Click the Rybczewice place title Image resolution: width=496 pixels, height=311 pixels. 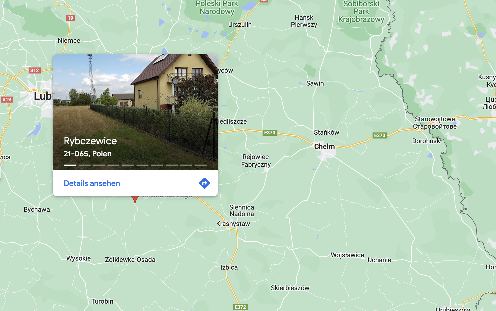pyautogui.click(x=90, y=141)
